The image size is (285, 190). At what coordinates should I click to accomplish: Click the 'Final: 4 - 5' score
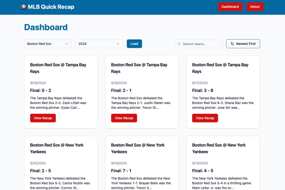pos(203,171)
